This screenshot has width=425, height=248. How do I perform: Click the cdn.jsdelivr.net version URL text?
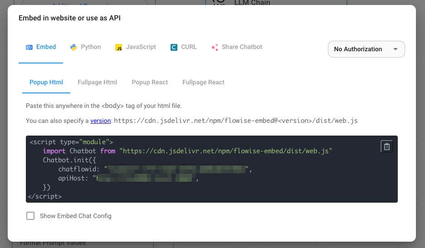pos(235,121)
